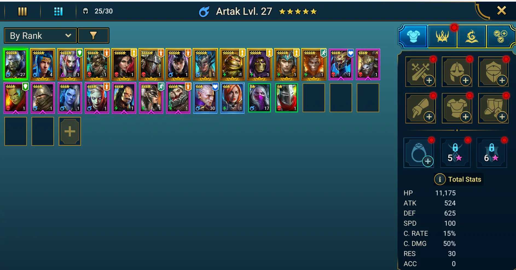
Task: Add a ring to the ring slot
Action: coord(419,153)
